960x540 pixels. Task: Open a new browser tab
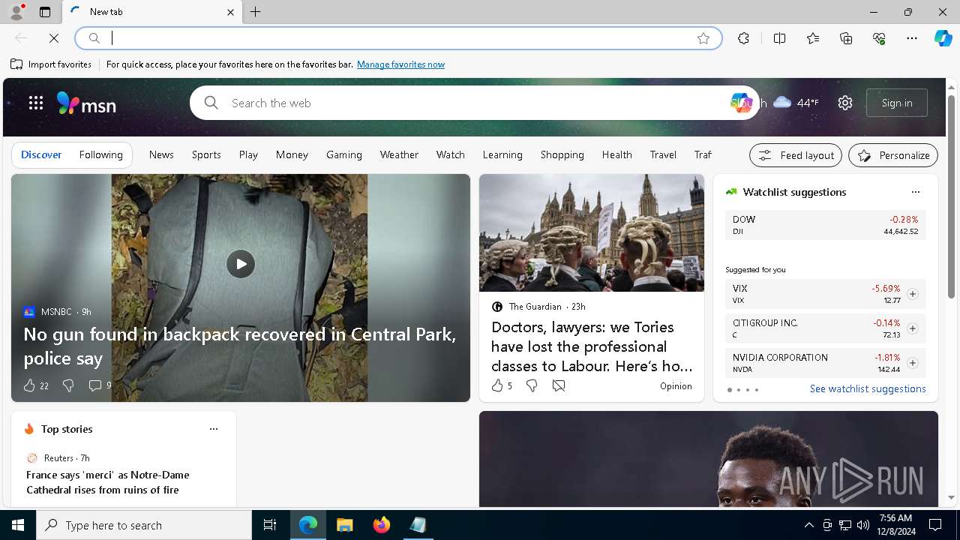[x=256, y=12]
